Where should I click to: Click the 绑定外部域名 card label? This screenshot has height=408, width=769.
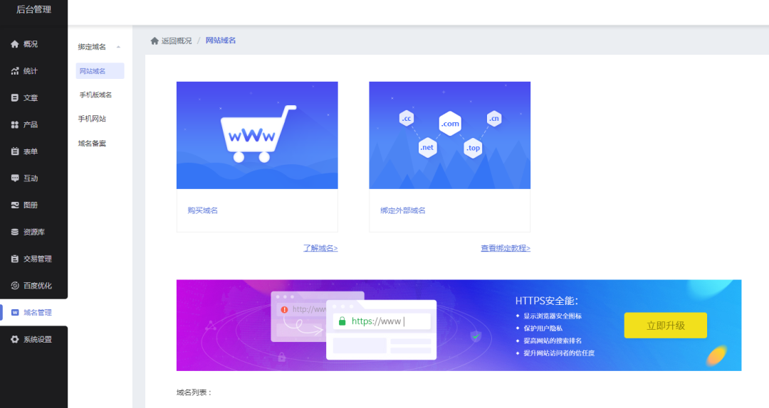point(402,210)
